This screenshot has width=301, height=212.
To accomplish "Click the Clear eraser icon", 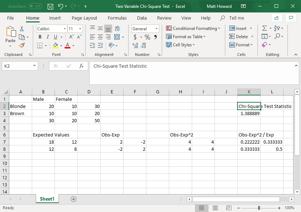I will pos(264,45).
